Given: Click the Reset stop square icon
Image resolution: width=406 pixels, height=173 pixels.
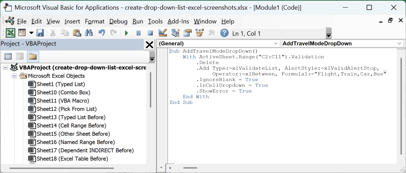Looking at the screenshot, I should pos(150,33).
